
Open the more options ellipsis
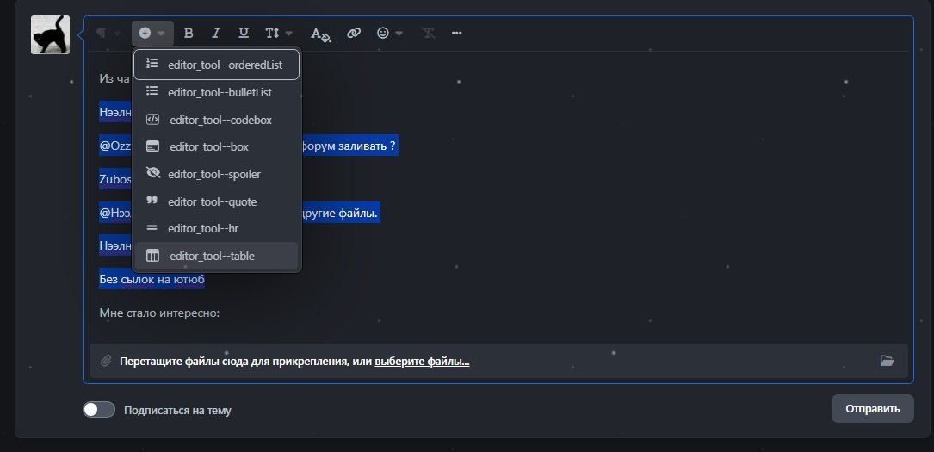coord(456,33)
